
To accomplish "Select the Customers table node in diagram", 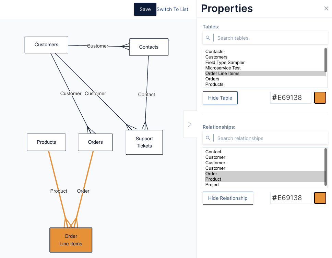I will point(46,44).
